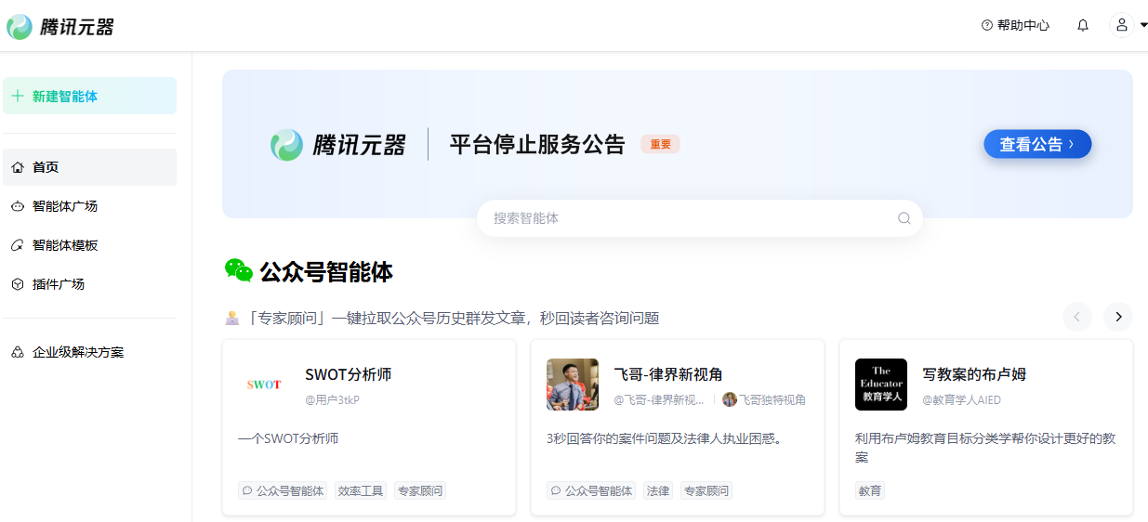Screen dimensions: 1148x522
Task: Click the magnifier search icon
Action: [904, 218]
